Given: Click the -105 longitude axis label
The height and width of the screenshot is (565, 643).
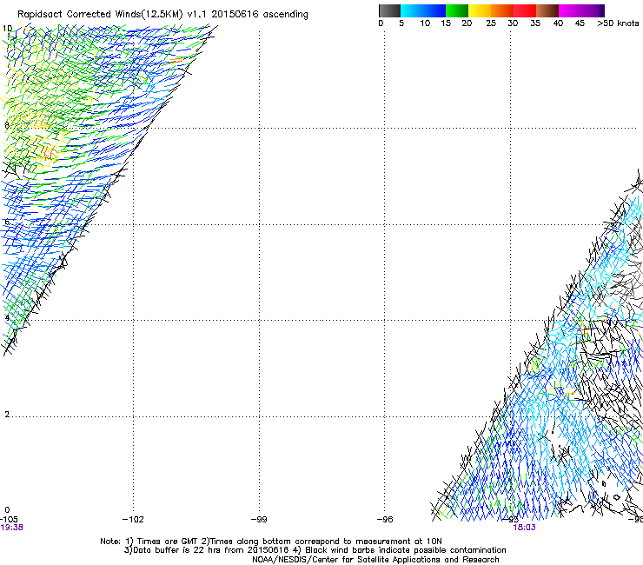Looking at the screenshot, I should (x=9, y=520).
